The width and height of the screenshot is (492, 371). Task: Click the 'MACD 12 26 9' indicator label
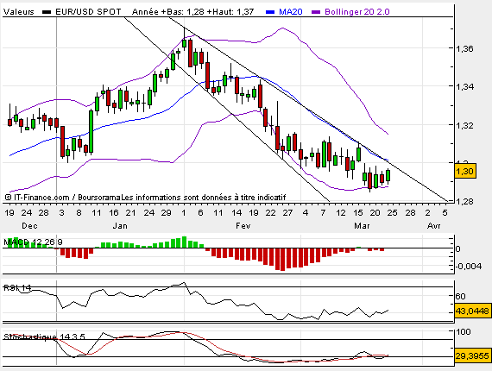click(33, 242)
